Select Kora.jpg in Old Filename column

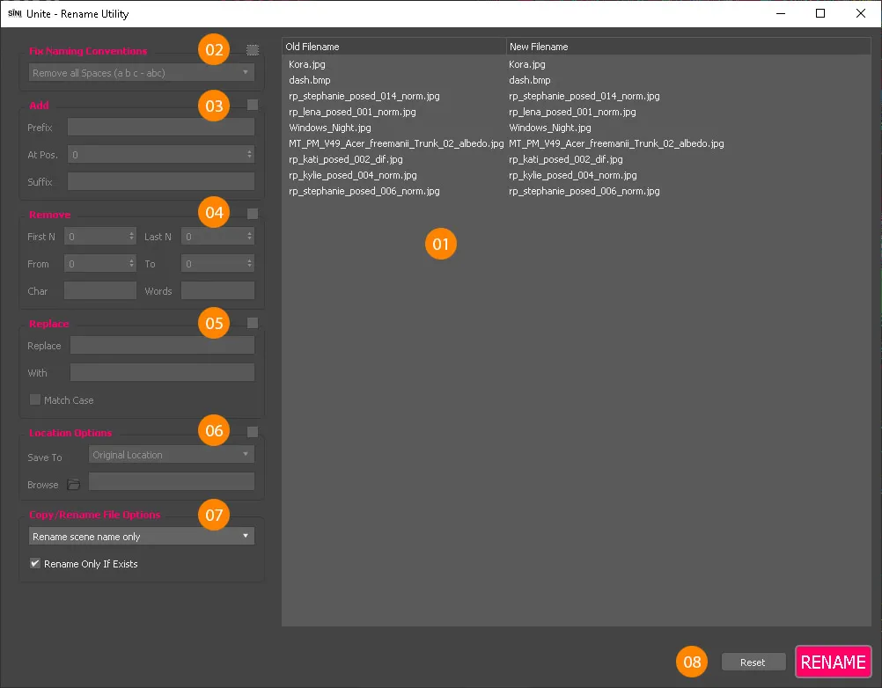click(307, 64)
